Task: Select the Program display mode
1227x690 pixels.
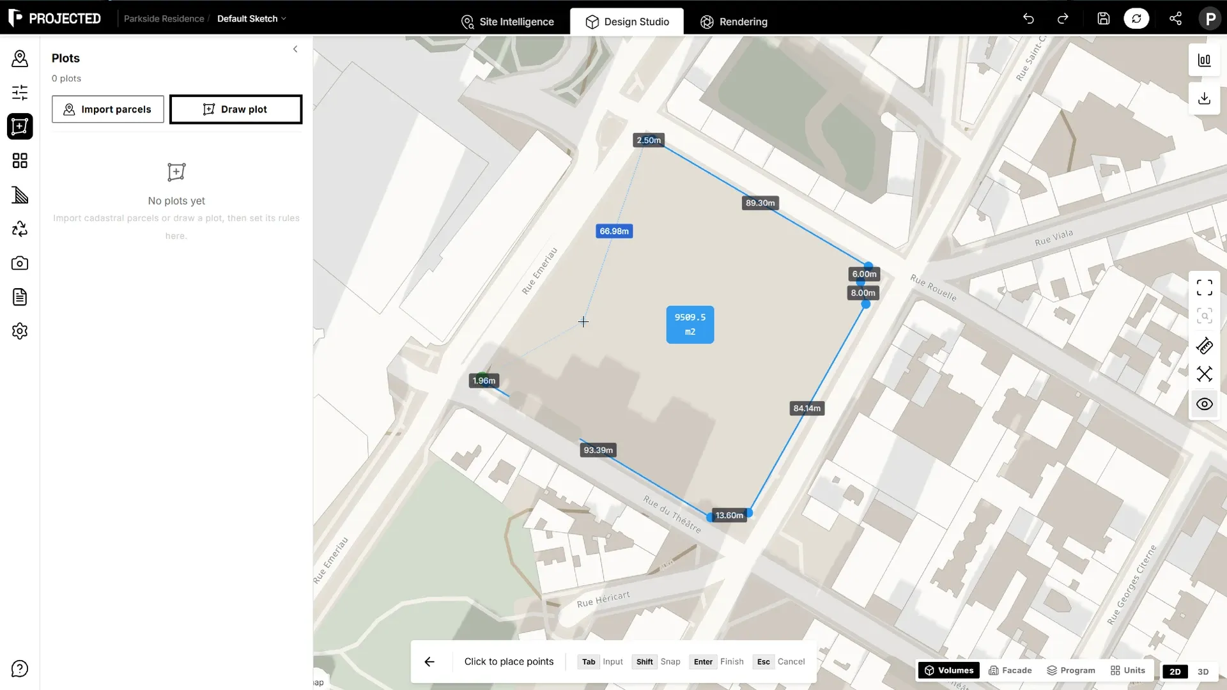Action: coord(1071,670)
